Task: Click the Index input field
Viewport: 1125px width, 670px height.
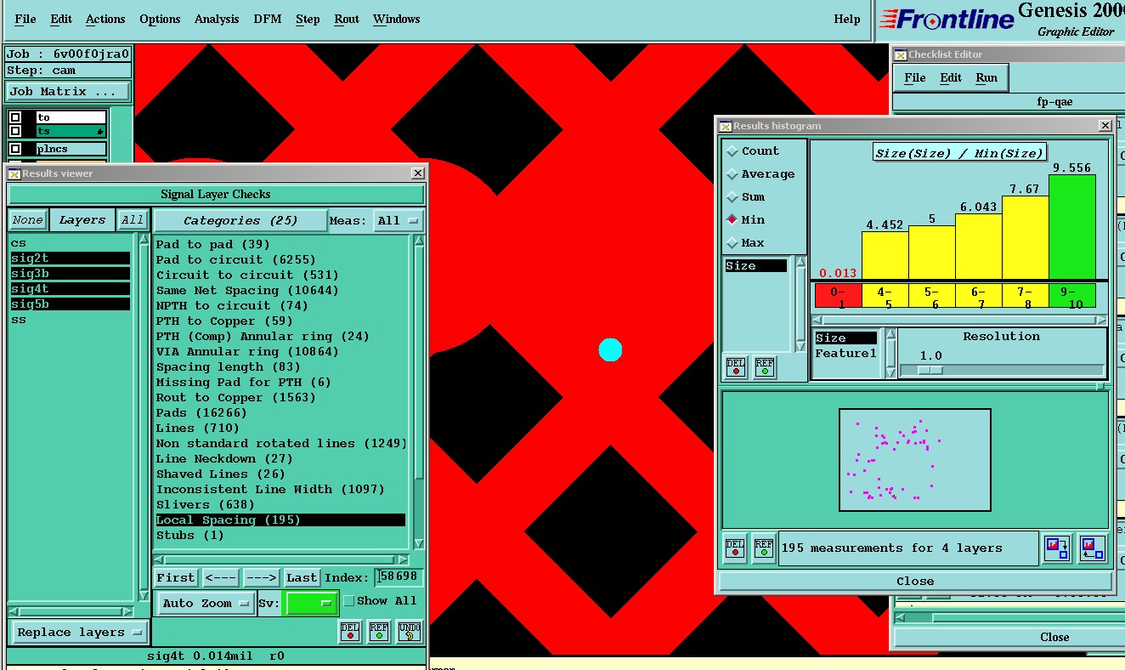Action: click(399, 577)
